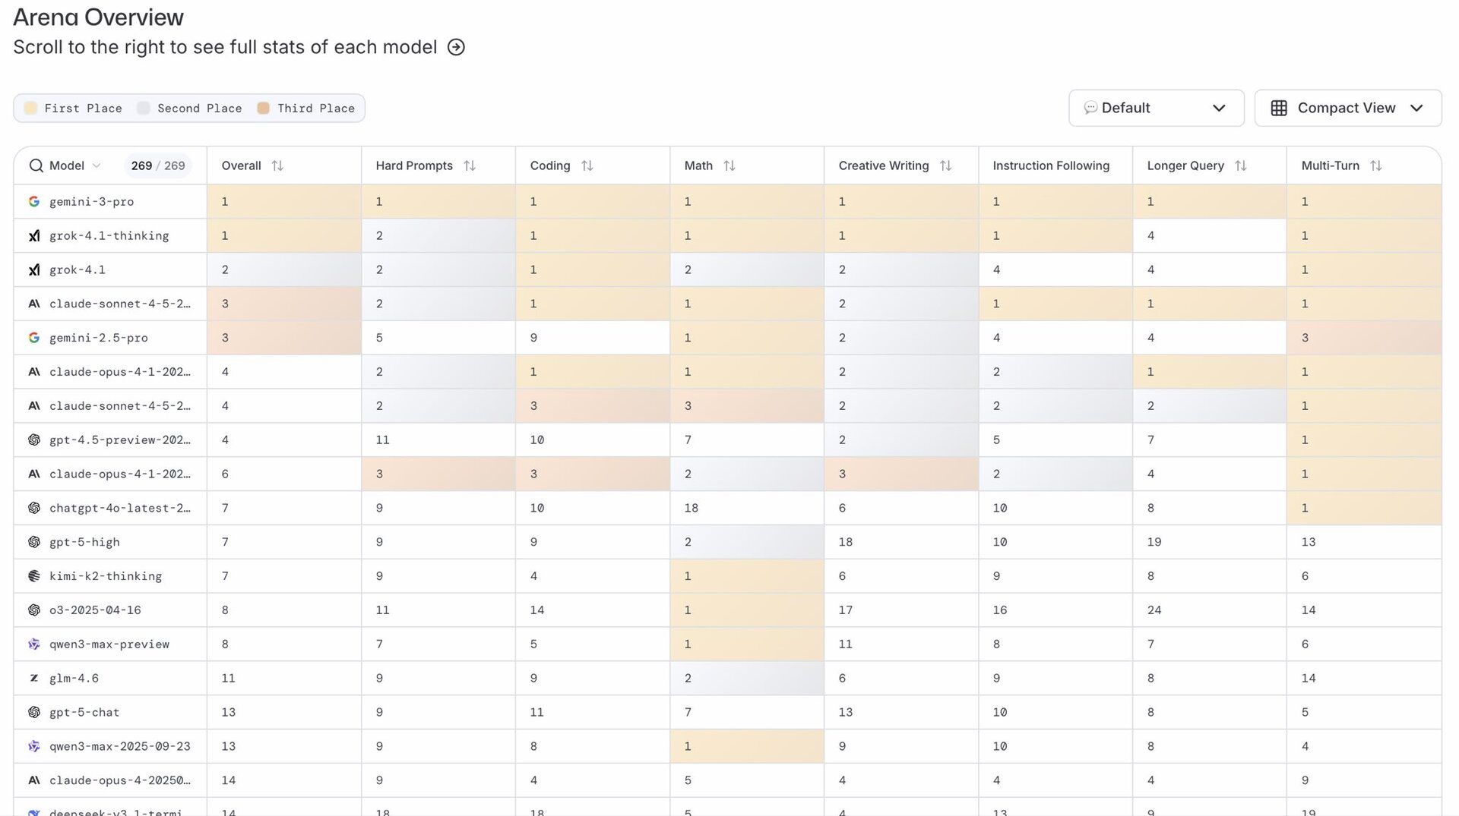The image size is (1459, 816).
Task: Click the kimi-k2-thinking model row
Action: click(x=106, y=576)
